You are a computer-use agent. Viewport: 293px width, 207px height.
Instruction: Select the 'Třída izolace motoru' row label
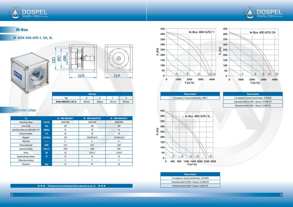pyautogui.click(x=26, y=160)
